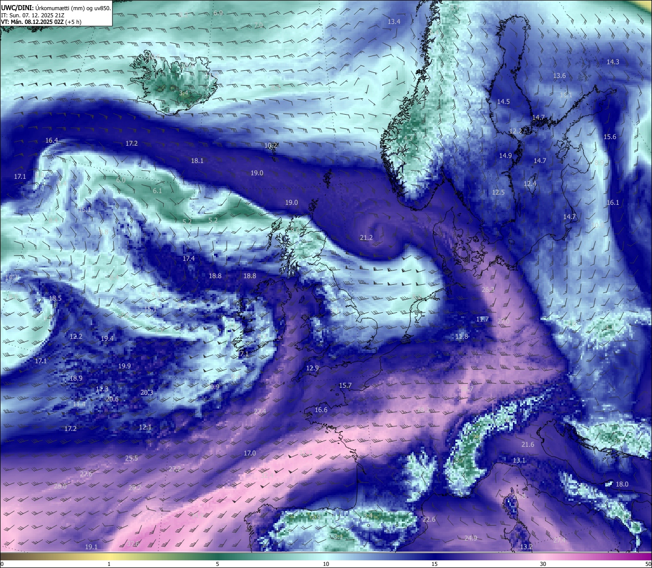Screen dimensions: 652x568
Task: Click the colour scale tick label '10'
Action: pos(326,564)
